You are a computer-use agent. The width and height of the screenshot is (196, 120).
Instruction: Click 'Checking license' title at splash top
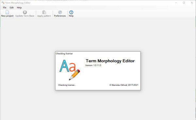pos(64,54)
